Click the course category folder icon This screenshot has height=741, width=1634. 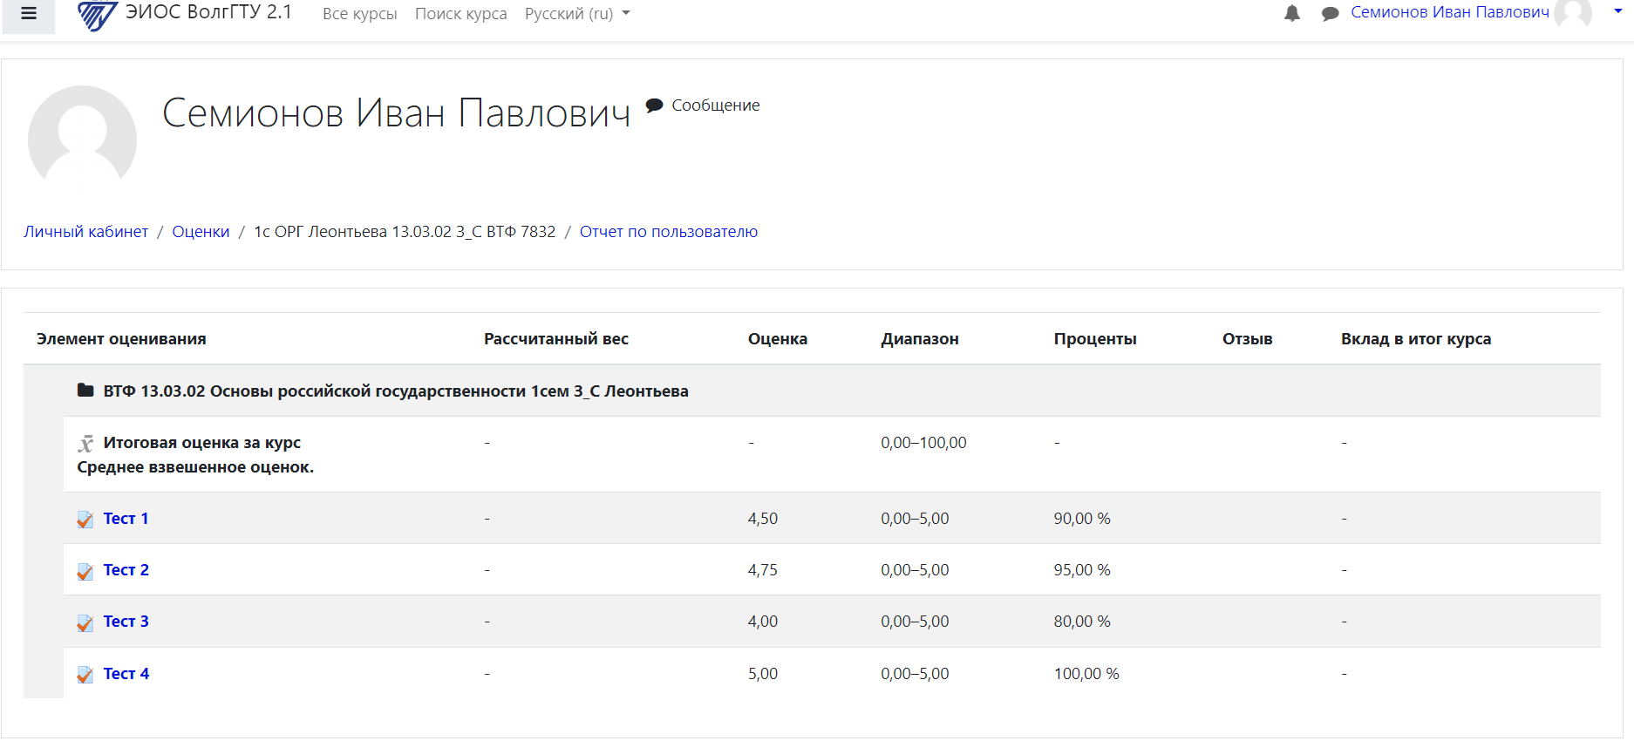coord(85,391)
